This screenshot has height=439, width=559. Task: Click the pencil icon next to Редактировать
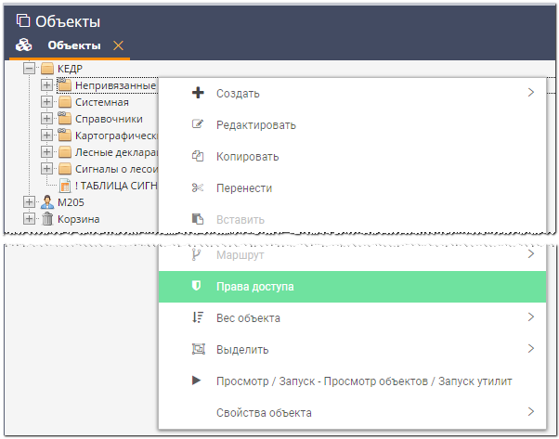(197, 124)
